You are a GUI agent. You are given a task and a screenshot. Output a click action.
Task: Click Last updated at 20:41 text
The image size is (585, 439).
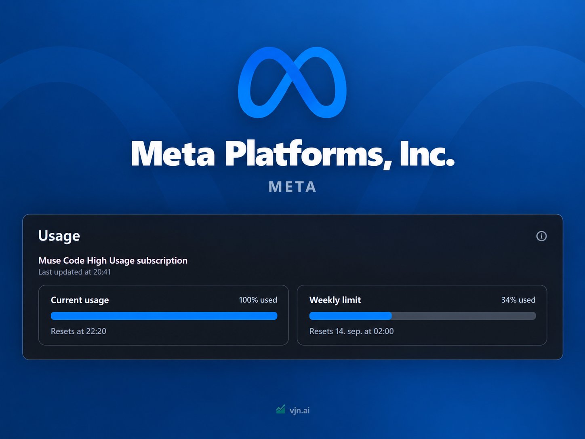74,272
